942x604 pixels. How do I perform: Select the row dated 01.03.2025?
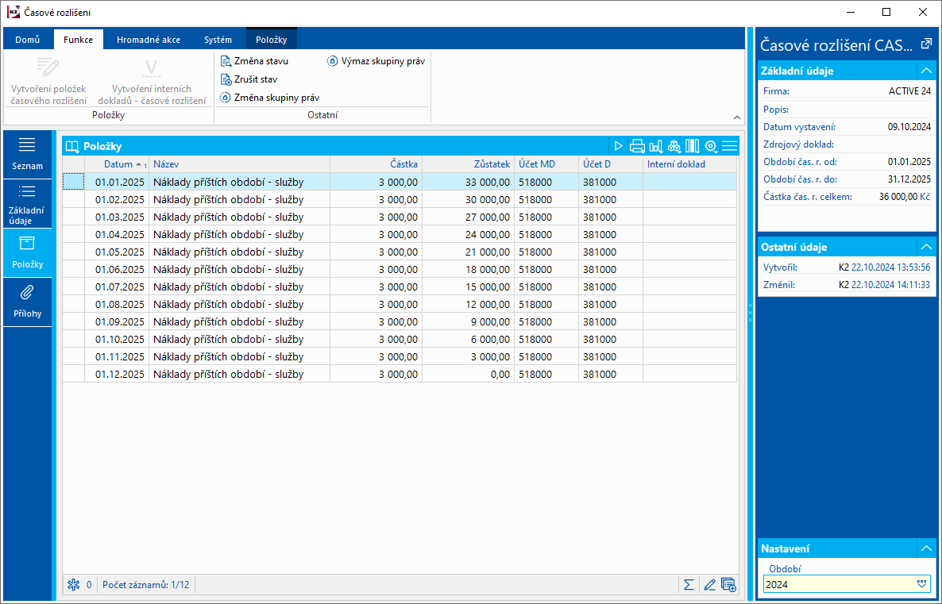[400, 217]
